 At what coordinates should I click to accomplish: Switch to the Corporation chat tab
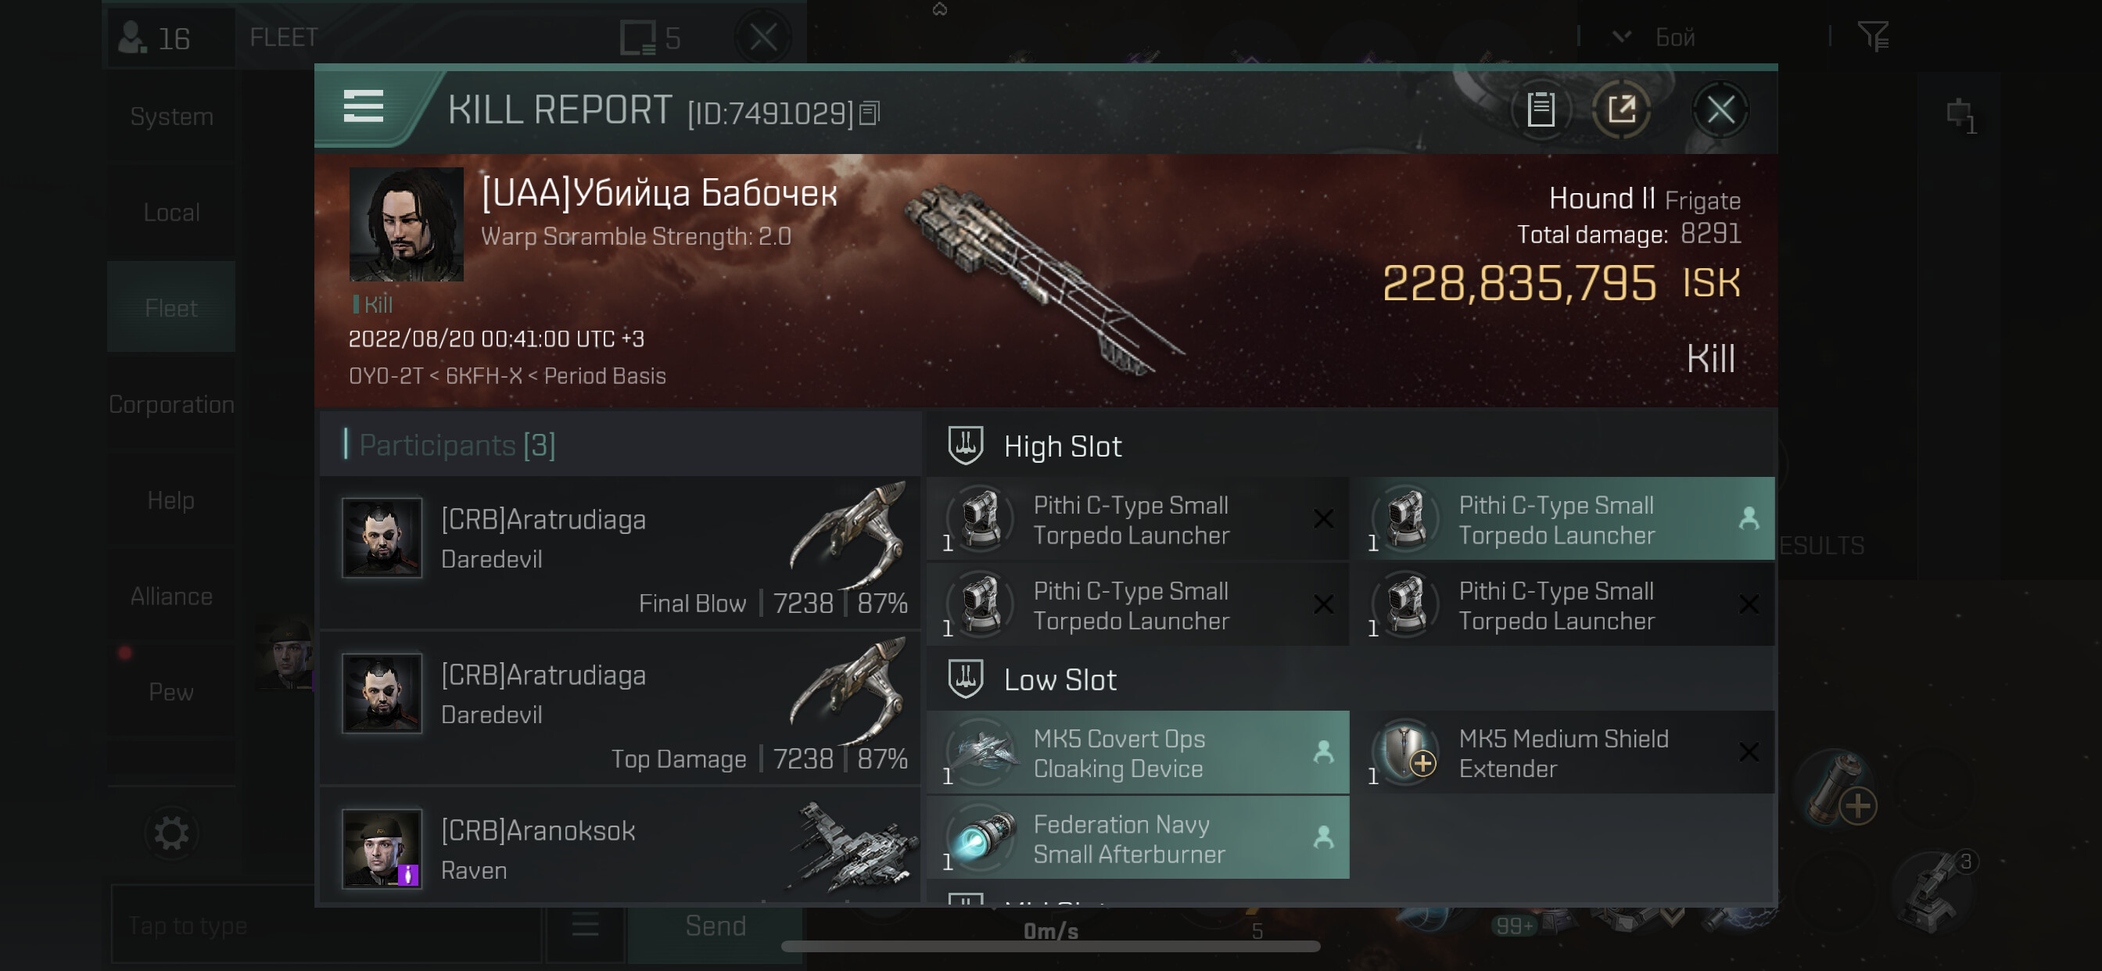pyautogui.click(x=171, y=404)
